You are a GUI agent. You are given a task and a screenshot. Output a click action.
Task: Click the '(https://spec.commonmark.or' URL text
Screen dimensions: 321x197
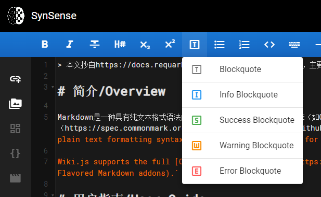pos(121,128)
